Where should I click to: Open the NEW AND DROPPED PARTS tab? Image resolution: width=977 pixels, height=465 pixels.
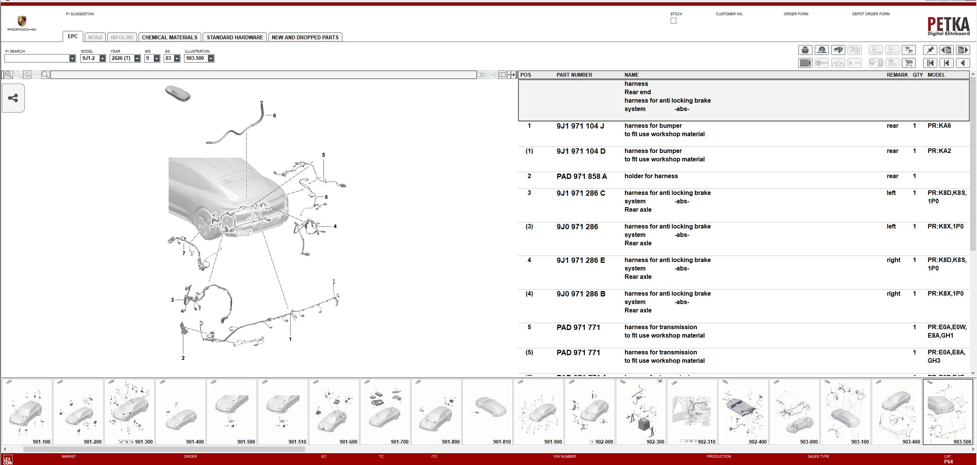[x=305, y=37]
